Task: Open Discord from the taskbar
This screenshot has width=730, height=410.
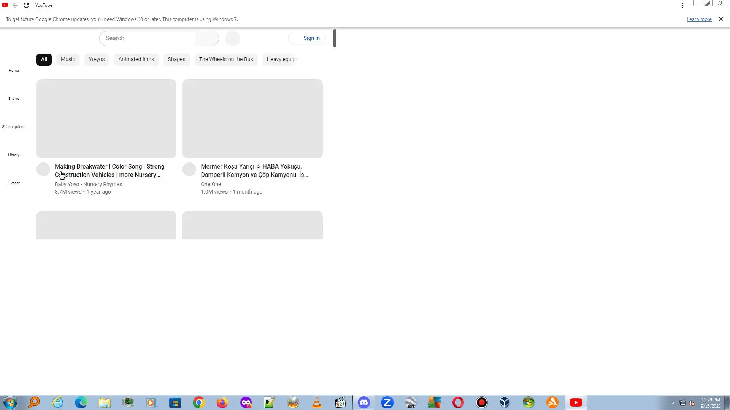Action: 364,402
